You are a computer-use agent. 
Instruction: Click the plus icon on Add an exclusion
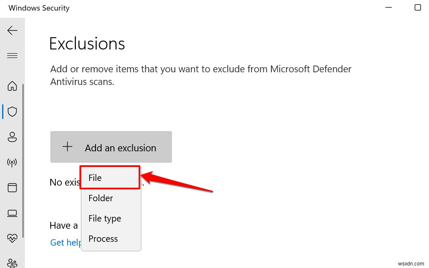67,147
